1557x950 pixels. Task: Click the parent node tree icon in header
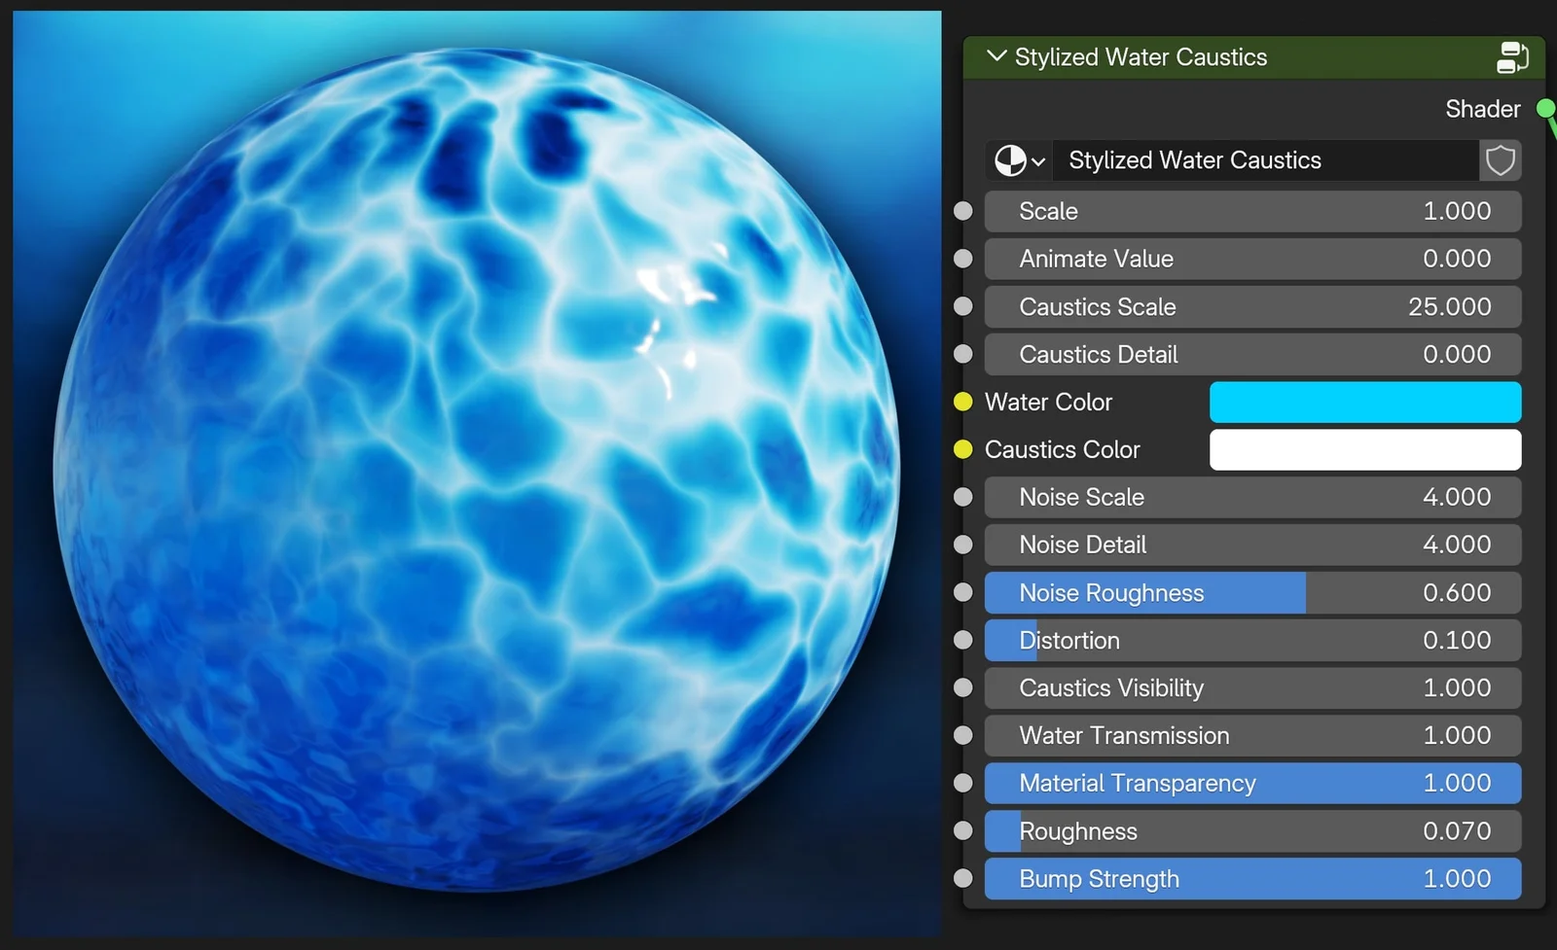tap(1511, 57)
